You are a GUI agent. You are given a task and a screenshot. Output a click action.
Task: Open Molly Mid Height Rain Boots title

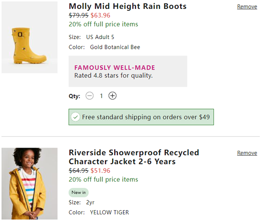pyautogui.click(x=128, y=6)
